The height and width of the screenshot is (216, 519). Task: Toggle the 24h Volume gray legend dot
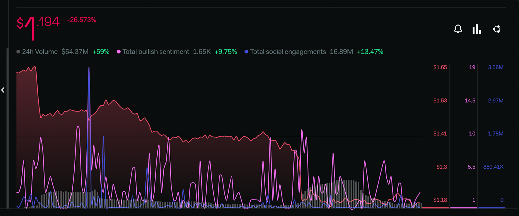click(18, 52)
